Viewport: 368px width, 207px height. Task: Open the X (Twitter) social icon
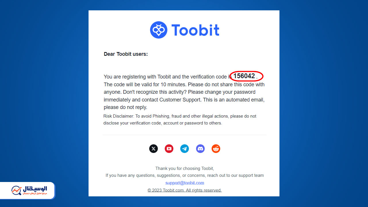(154, 149)
